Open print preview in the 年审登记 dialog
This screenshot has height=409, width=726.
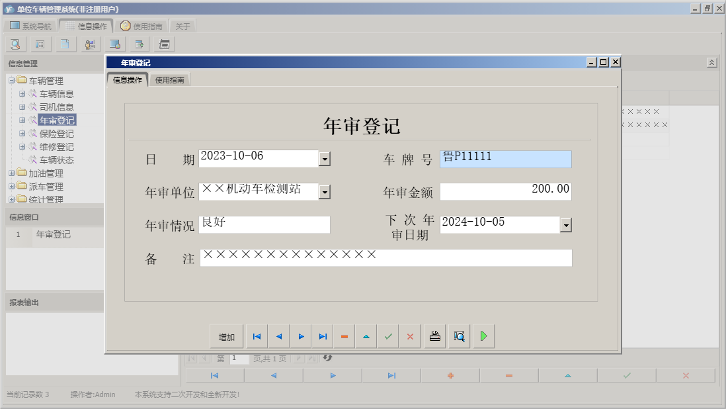458,336
